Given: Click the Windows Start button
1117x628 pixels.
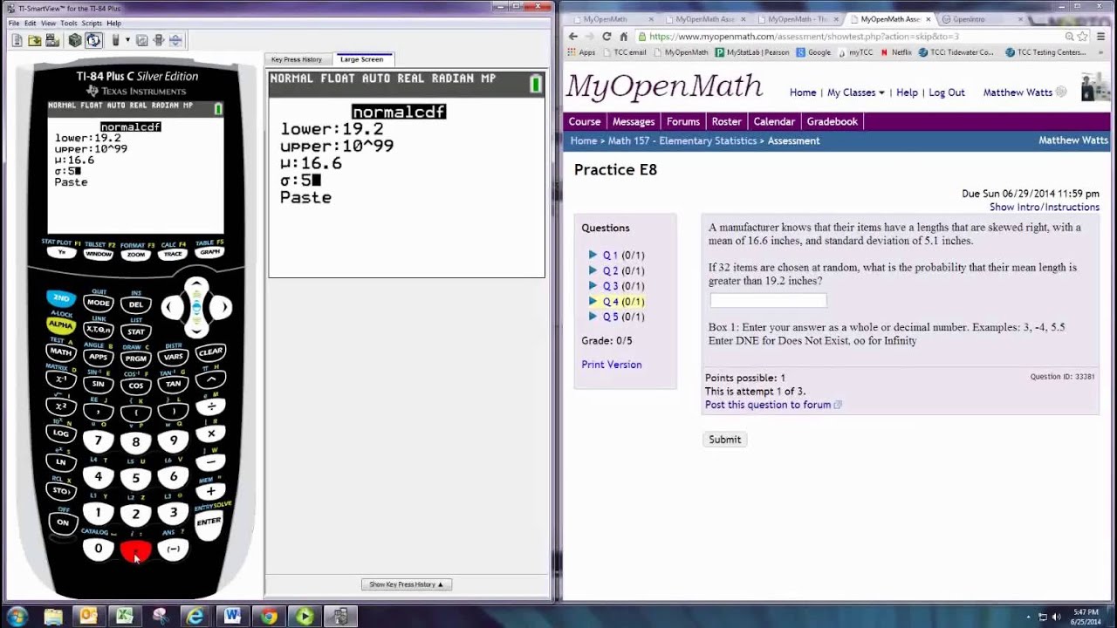Looking at the screenshot, I should pyautogui.click(x=16, y=616).
